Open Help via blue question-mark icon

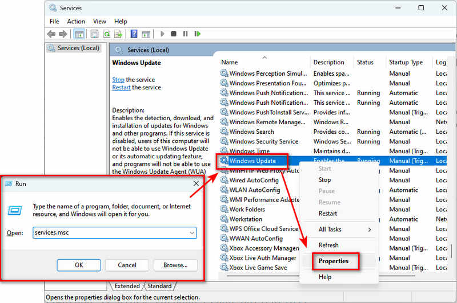134,34
